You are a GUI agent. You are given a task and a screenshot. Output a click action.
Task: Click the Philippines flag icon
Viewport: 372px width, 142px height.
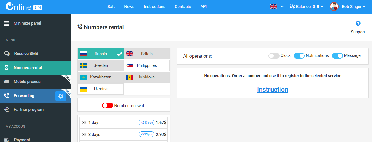(130, 65)
